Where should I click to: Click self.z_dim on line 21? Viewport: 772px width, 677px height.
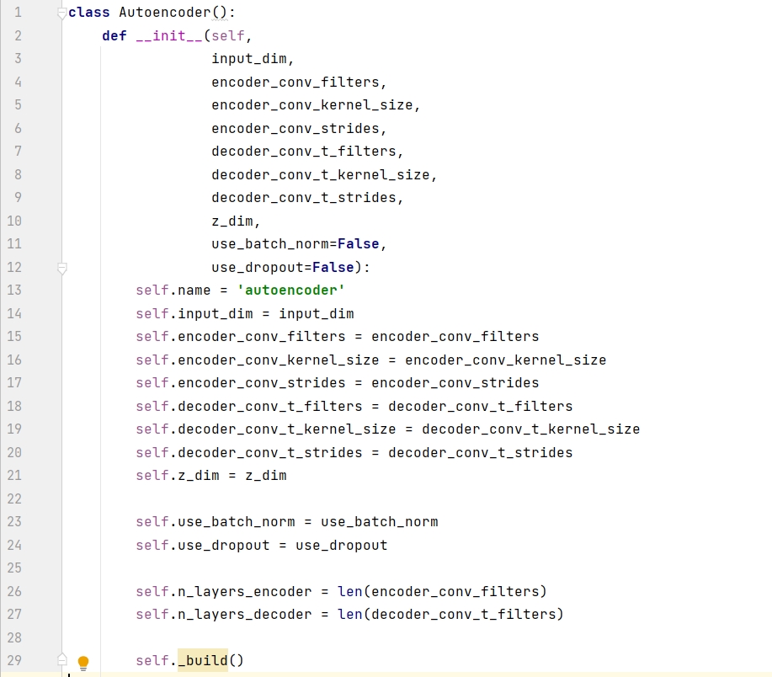[178, 475]
